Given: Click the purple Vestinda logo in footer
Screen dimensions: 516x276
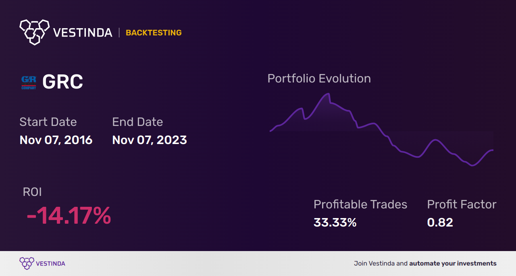Looking at the screenshot, I should (x=27, y=264).
